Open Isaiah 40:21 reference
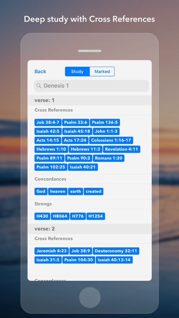The height and width of the screenshot is (318, 179). 83,167
